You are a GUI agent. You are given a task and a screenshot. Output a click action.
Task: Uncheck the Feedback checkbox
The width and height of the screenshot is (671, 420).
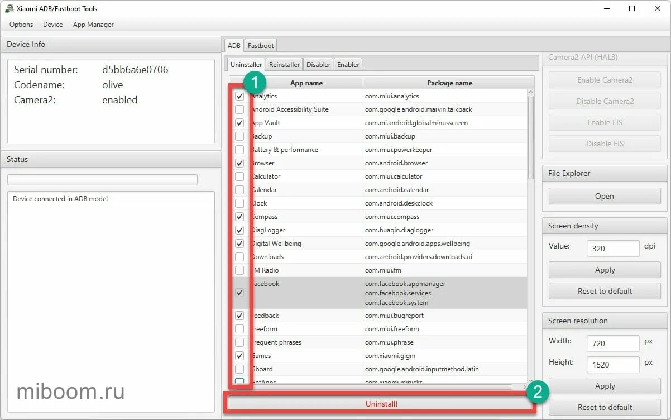(239, 316)
